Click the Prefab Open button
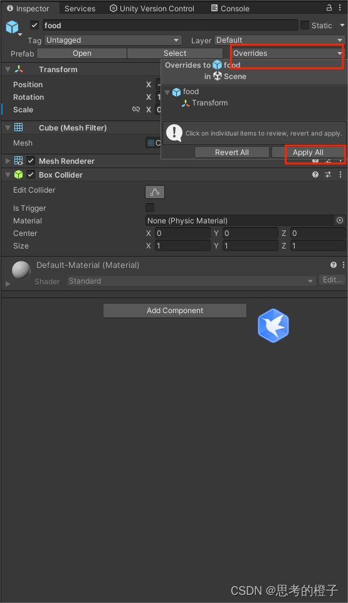Screen dimensions: 348x603 coord(82,53)
